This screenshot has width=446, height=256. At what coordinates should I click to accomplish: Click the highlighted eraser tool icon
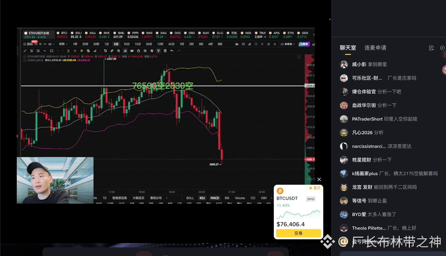click(x=125, y=51)
